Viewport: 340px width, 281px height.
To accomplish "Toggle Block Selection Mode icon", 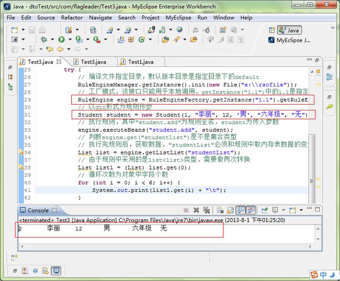I will [231, 39].
